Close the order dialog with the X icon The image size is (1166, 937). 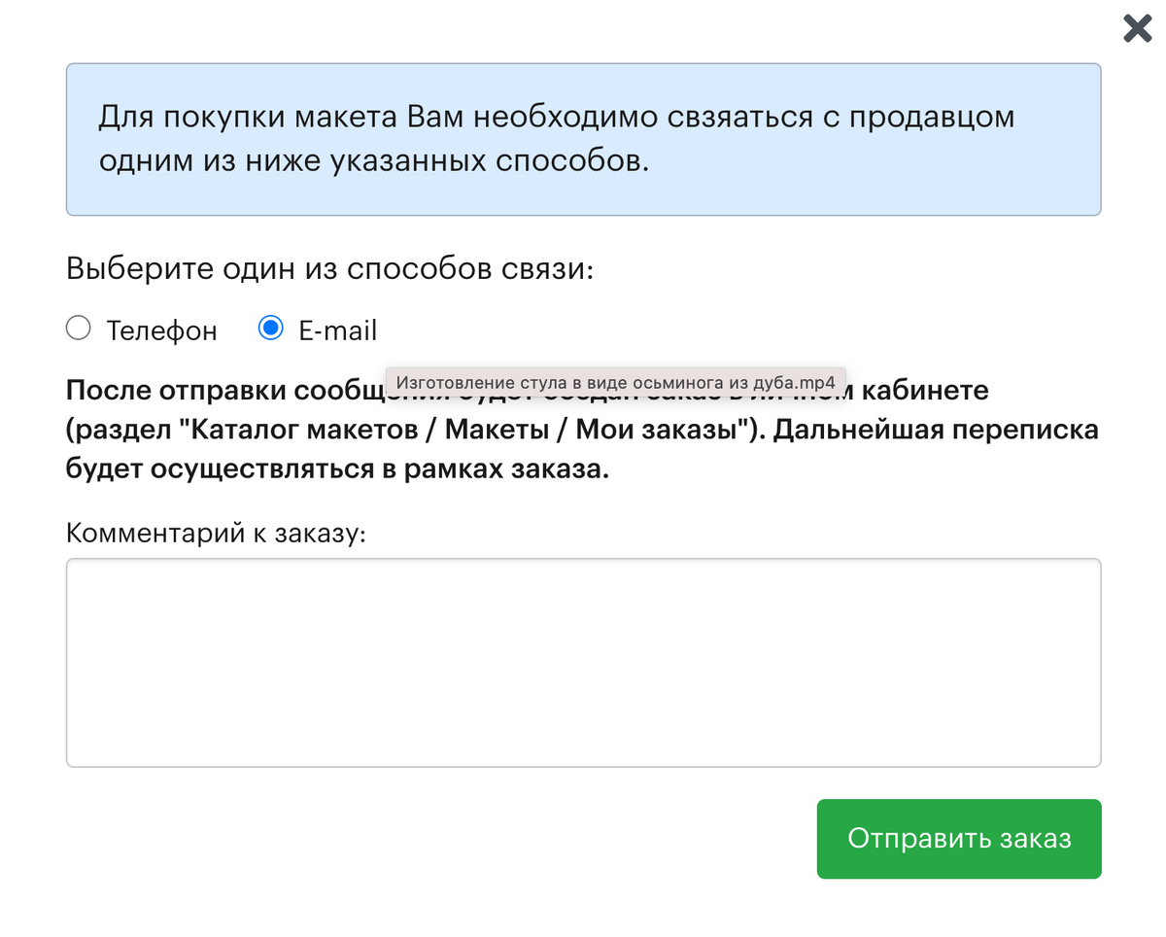[1137, 28]
